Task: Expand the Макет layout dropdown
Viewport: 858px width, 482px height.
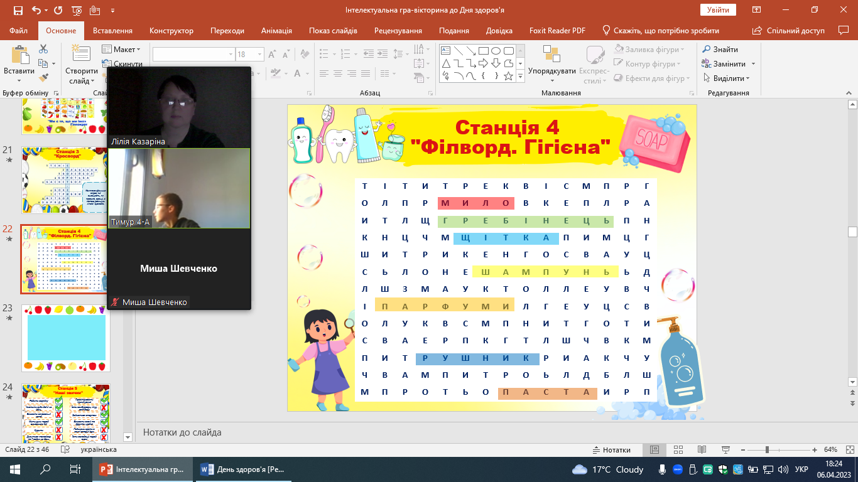Action: [x=126, y=49]
